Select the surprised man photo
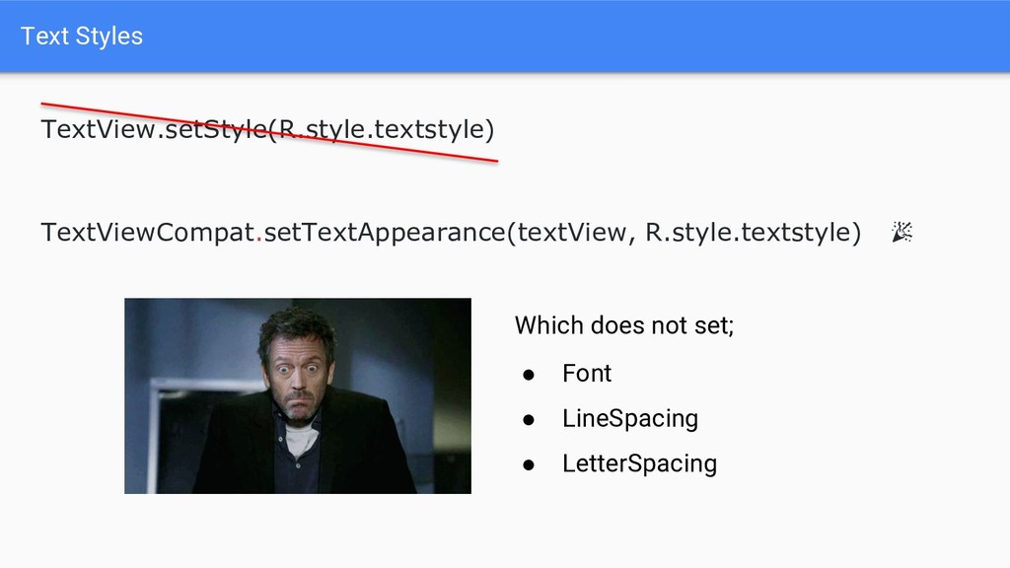1010x568 pixels. 298,396
